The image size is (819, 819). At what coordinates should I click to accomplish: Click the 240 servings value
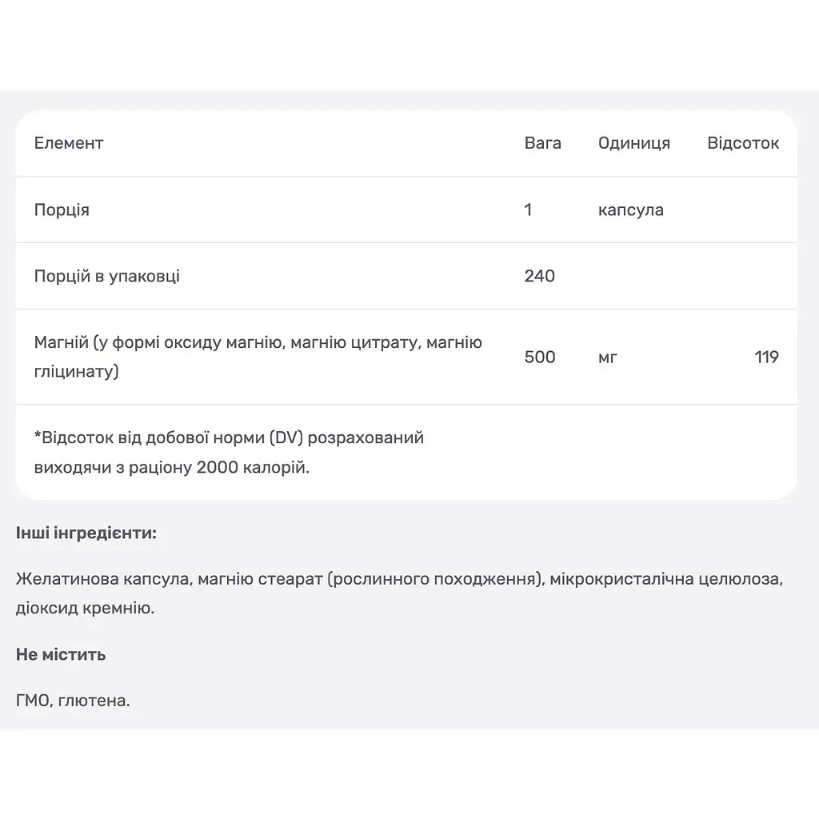point(540,276)
